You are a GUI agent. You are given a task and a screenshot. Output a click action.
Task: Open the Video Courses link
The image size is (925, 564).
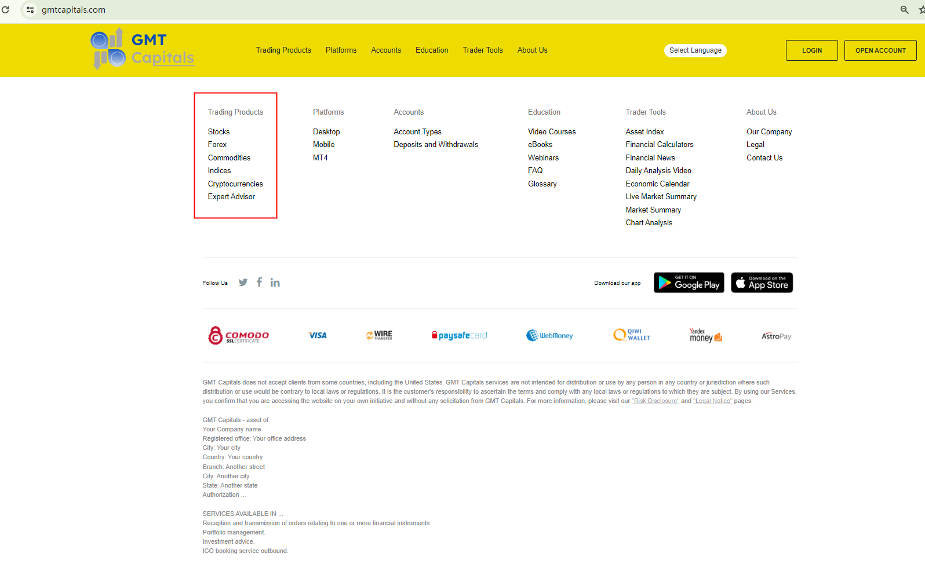(x=552, y=132)
